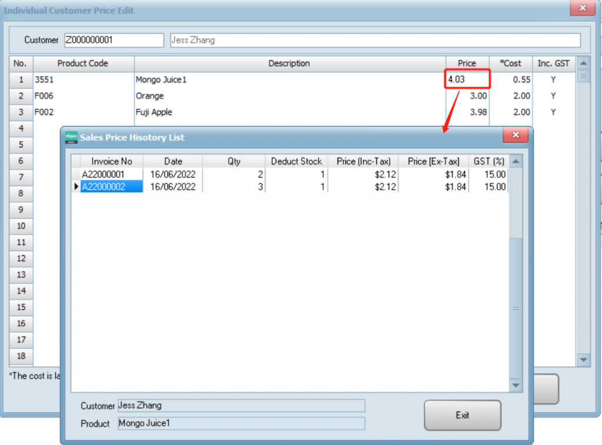Select the F006 Orange product row
Image resolution: width=602 pixels, height=445 pixels.
tap(83, 96)
